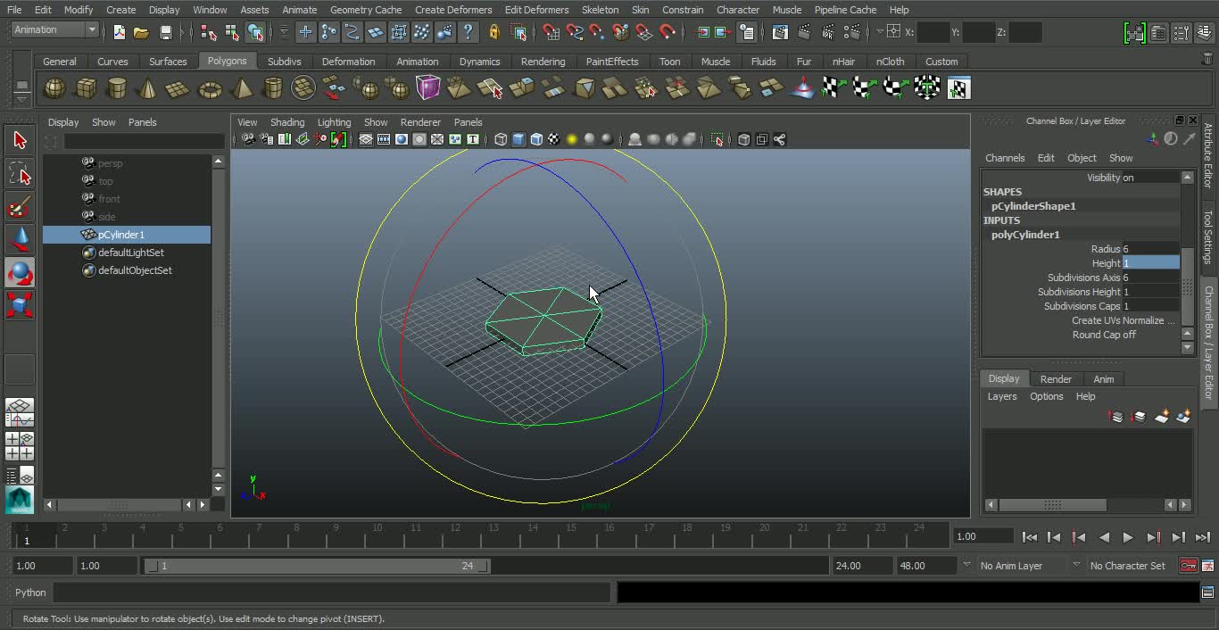Create a polygon pyramid from the shelf
Viewport: 1219px width, 630px height.
(241, 88)
